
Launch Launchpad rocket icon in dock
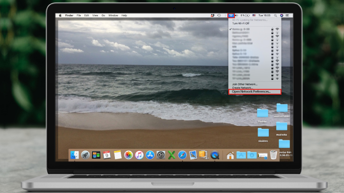click(85, 155)
